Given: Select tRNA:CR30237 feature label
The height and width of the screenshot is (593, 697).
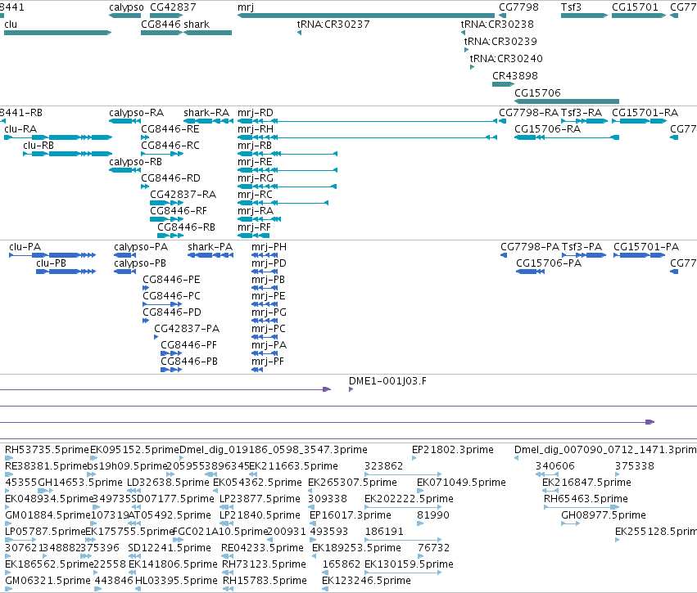Looking at the screenshot, I should point(333,24).
